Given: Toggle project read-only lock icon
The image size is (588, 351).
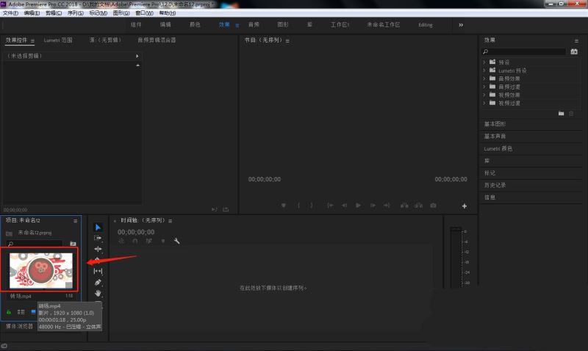Looking at the screenshot, I should point(9,311).
